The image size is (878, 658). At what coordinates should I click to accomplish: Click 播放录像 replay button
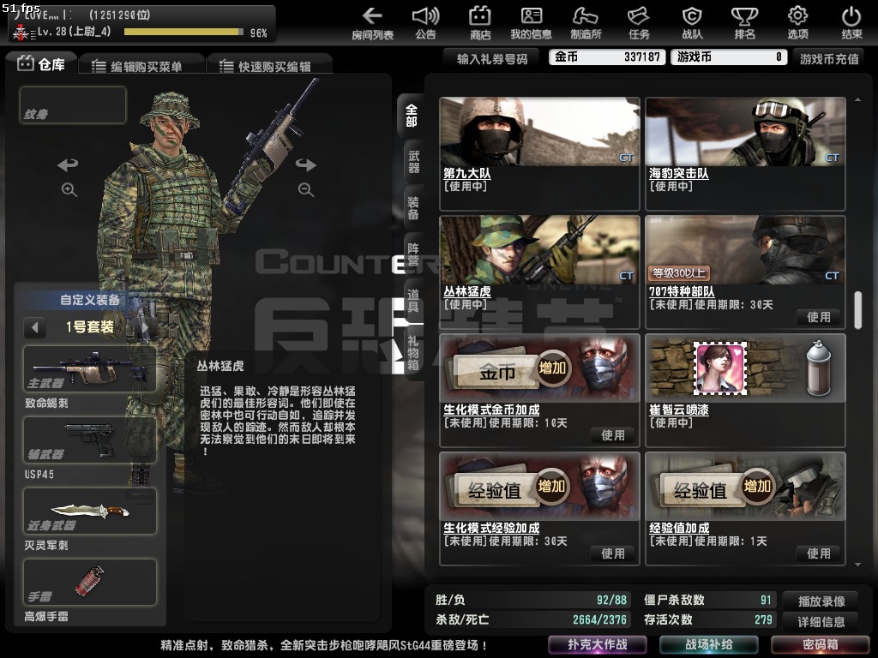pos(821,601)
